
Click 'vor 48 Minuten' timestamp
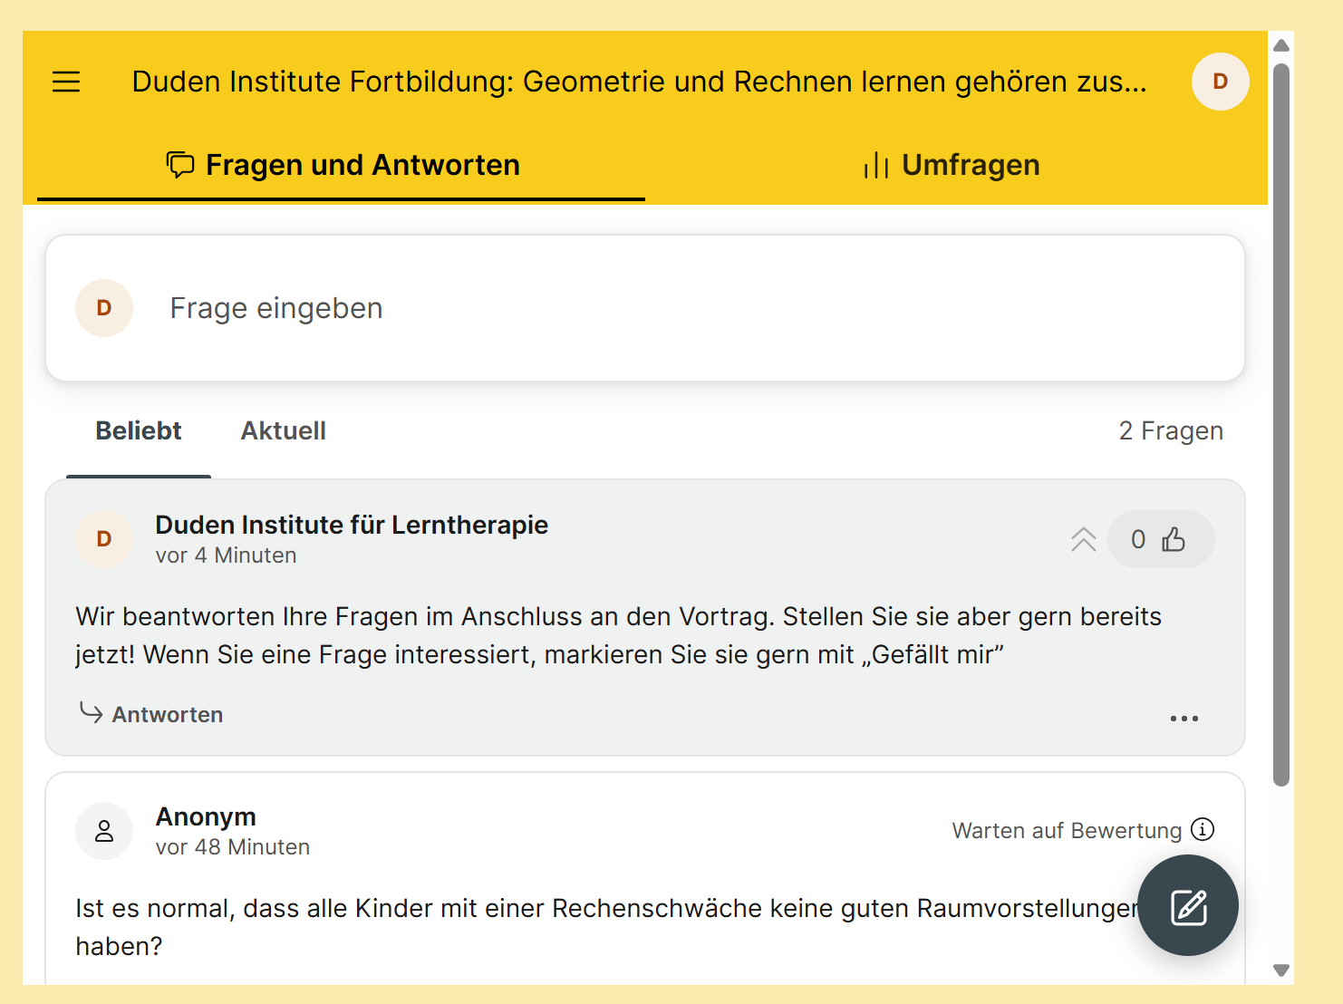point(233,847)
